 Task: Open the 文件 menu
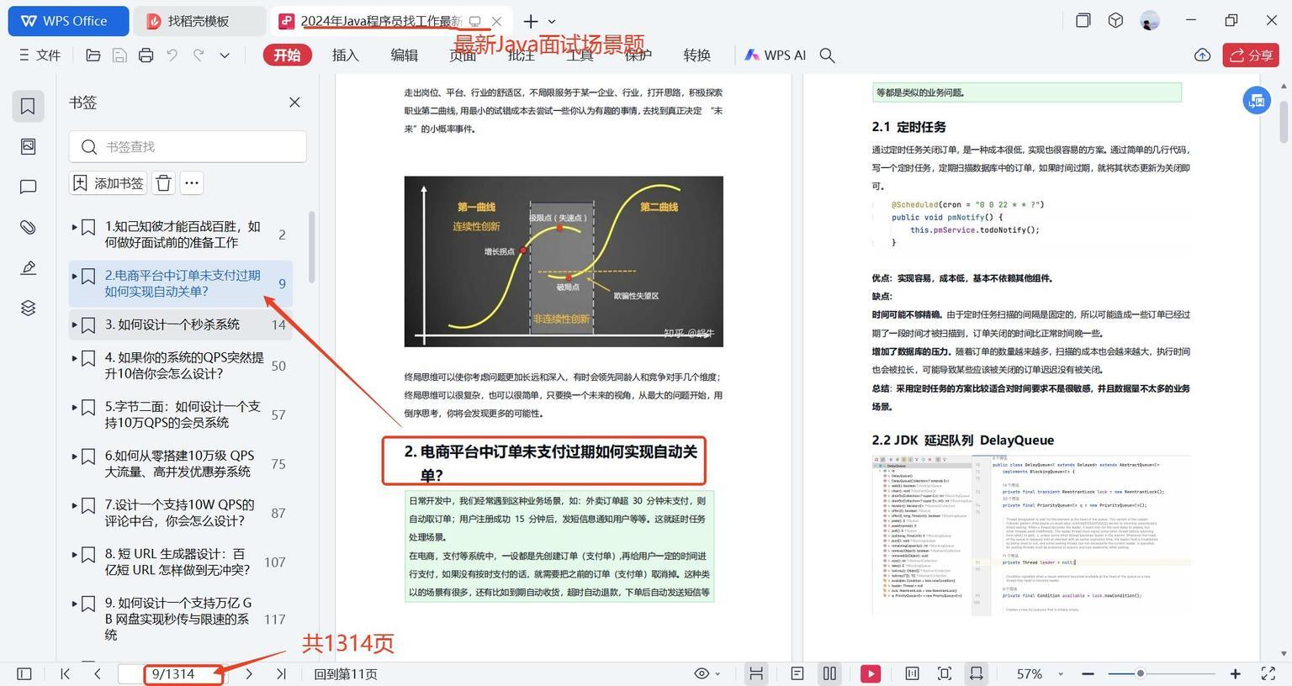40,55
